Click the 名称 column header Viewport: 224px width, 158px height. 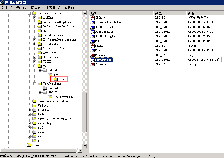(x=121, y=13)
